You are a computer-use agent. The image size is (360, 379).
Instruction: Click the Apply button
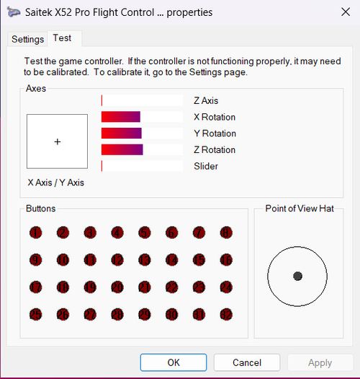click(x=320, y=362)
